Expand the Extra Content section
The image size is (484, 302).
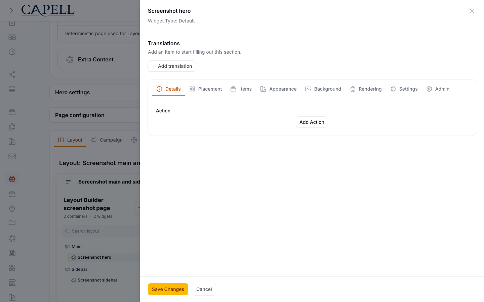point(99,59)
